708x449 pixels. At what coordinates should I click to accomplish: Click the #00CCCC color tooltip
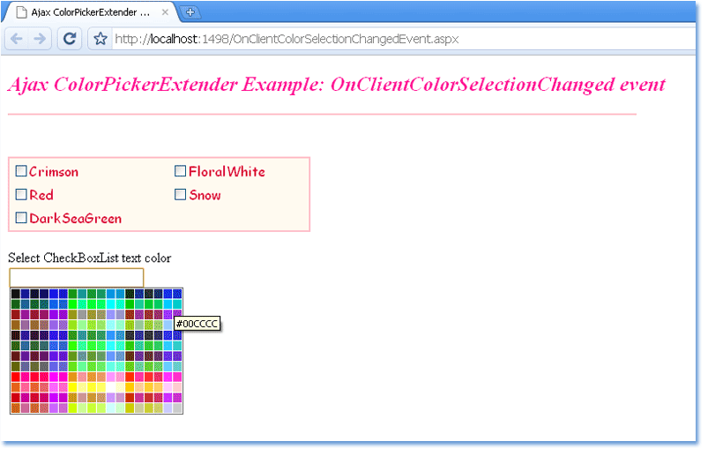pos(197,324)
